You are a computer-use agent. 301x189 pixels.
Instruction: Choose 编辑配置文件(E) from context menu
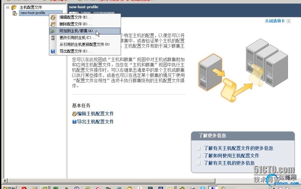click(85, 17)
